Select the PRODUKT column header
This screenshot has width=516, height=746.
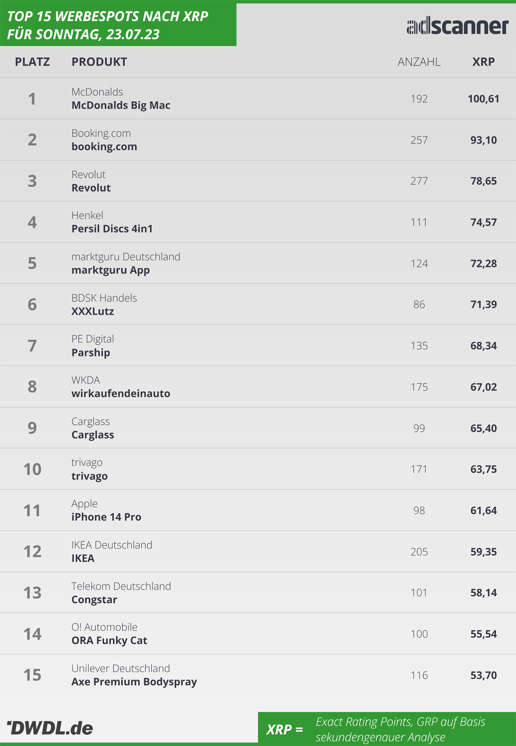click(x=99, y=62)
